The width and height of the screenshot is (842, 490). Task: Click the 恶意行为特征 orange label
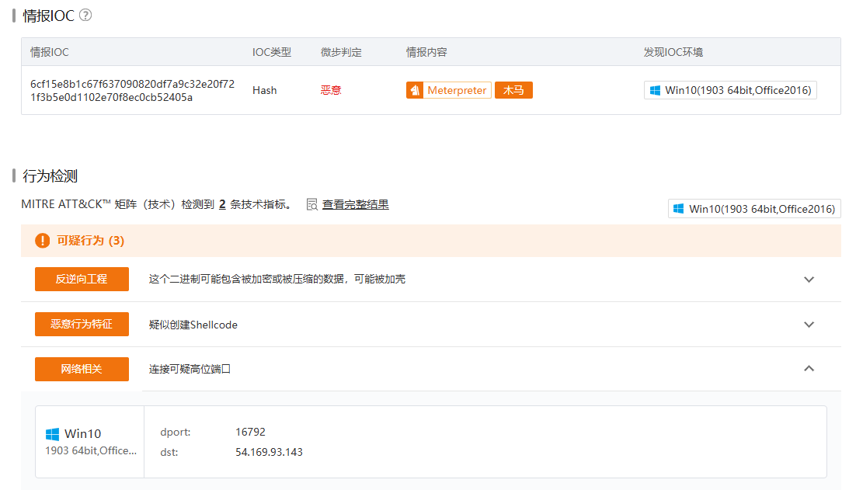pos(82,325)
